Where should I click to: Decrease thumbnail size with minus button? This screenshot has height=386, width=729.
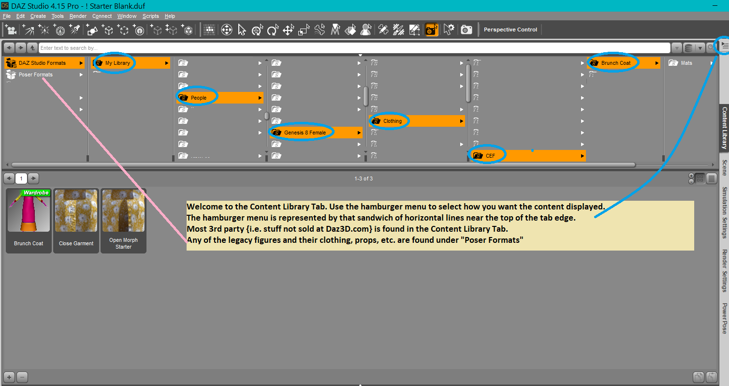click(x=691, y=181)
